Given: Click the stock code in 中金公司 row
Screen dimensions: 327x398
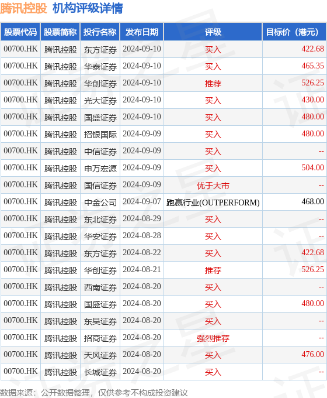Looking at the screenshot, I should tap(20, 202).
